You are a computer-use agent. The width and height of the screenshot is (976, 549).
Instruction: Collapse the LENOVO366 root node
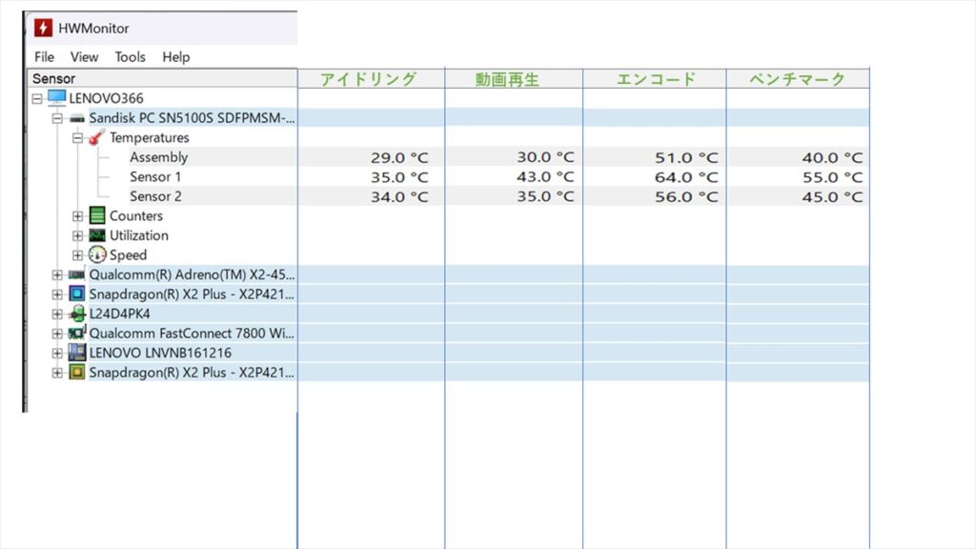coord(37,98)
